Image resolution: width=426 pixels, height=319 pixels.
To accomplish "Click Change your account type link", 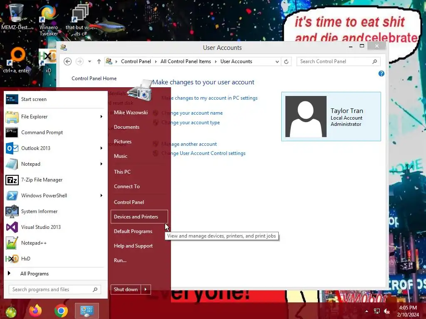I will (x=191, y=123).
